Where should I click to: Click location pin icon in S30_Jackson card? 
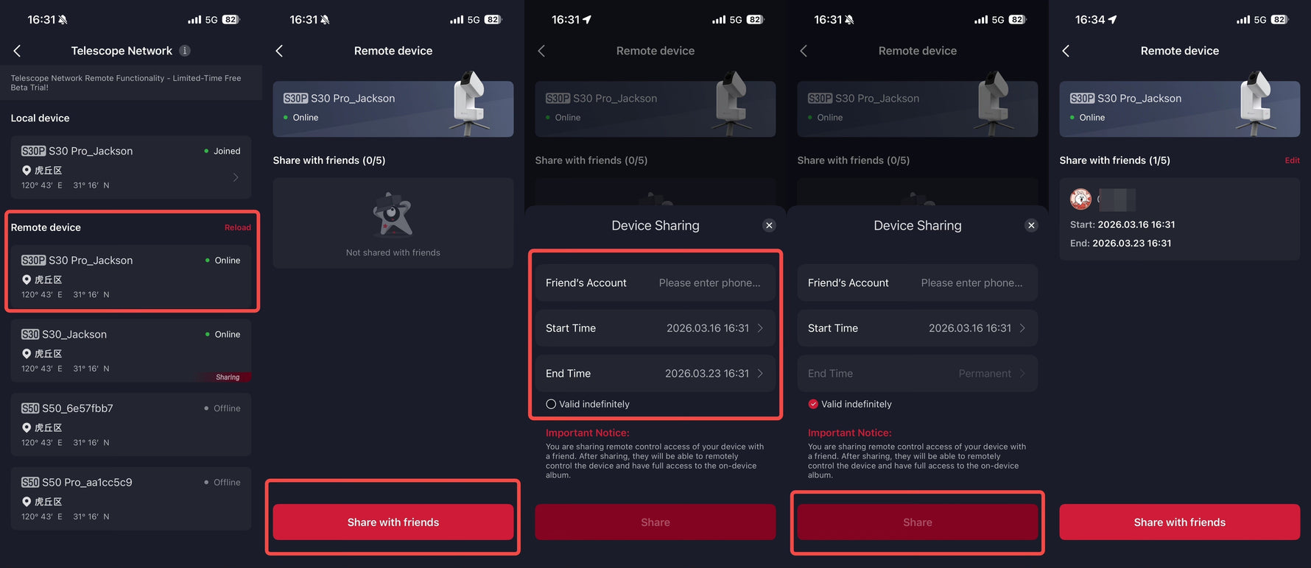[x=27, y=354]
